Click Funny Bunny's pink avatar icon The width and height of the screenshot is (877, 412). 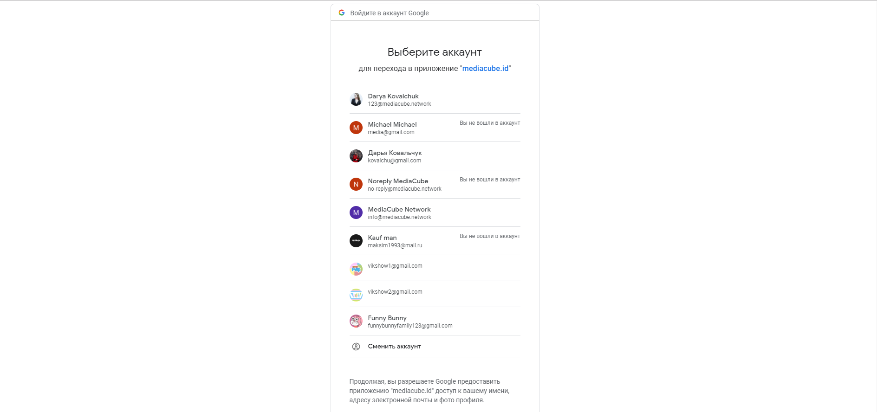point(356,321)
